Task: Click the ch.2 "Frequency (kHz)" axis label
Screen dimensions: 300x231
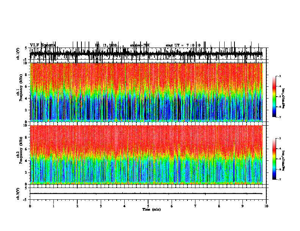Action: (21, 150)
